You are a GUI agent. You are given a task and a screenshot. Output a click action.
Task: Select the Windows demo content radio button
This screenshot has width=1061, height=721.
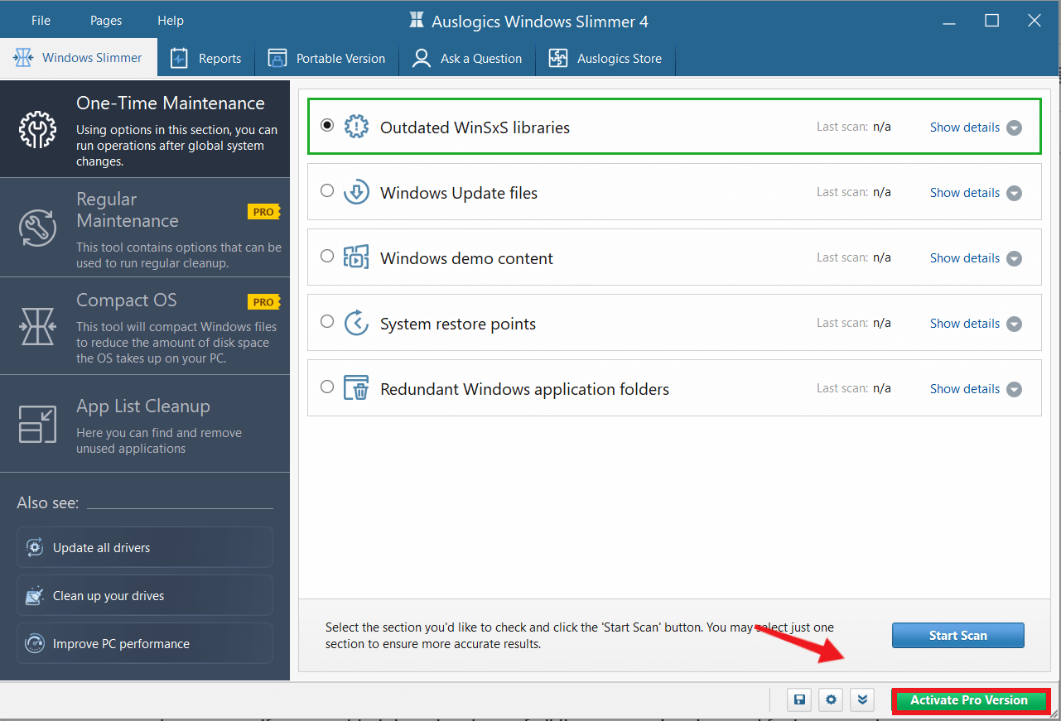click(x=327, y=257)
